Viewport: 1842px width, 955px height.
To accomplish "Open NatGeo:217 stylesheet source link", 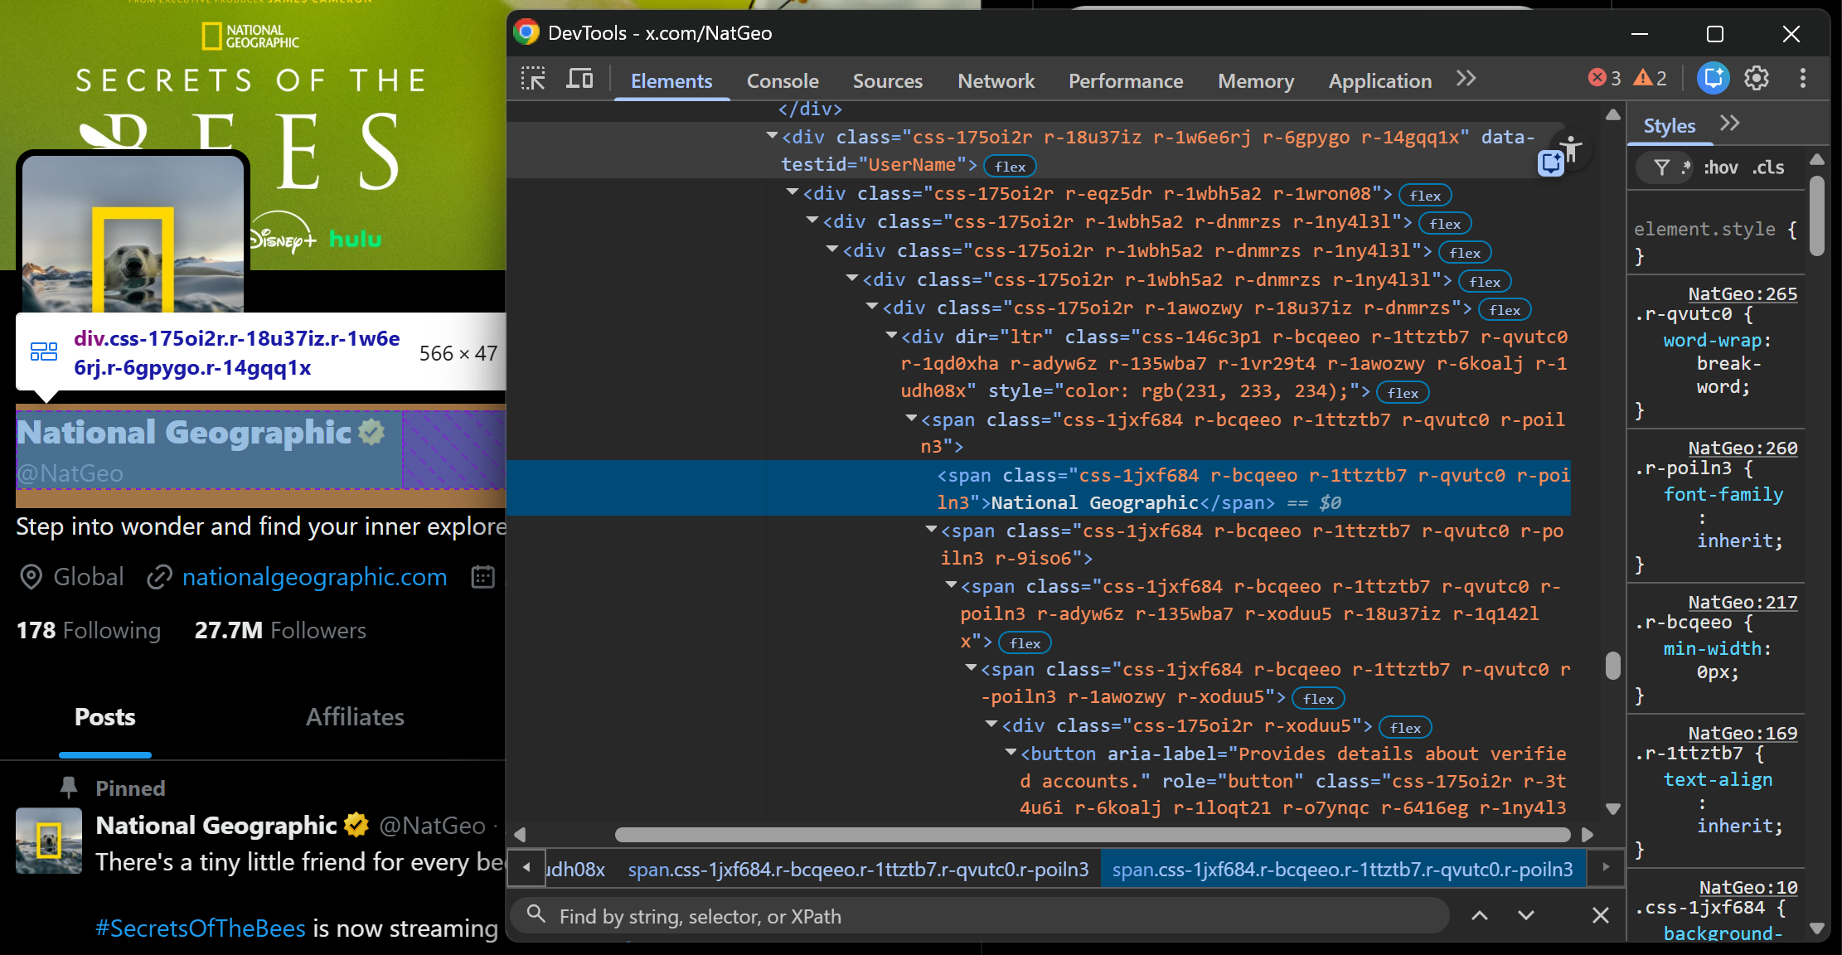I will point(1743,602).
